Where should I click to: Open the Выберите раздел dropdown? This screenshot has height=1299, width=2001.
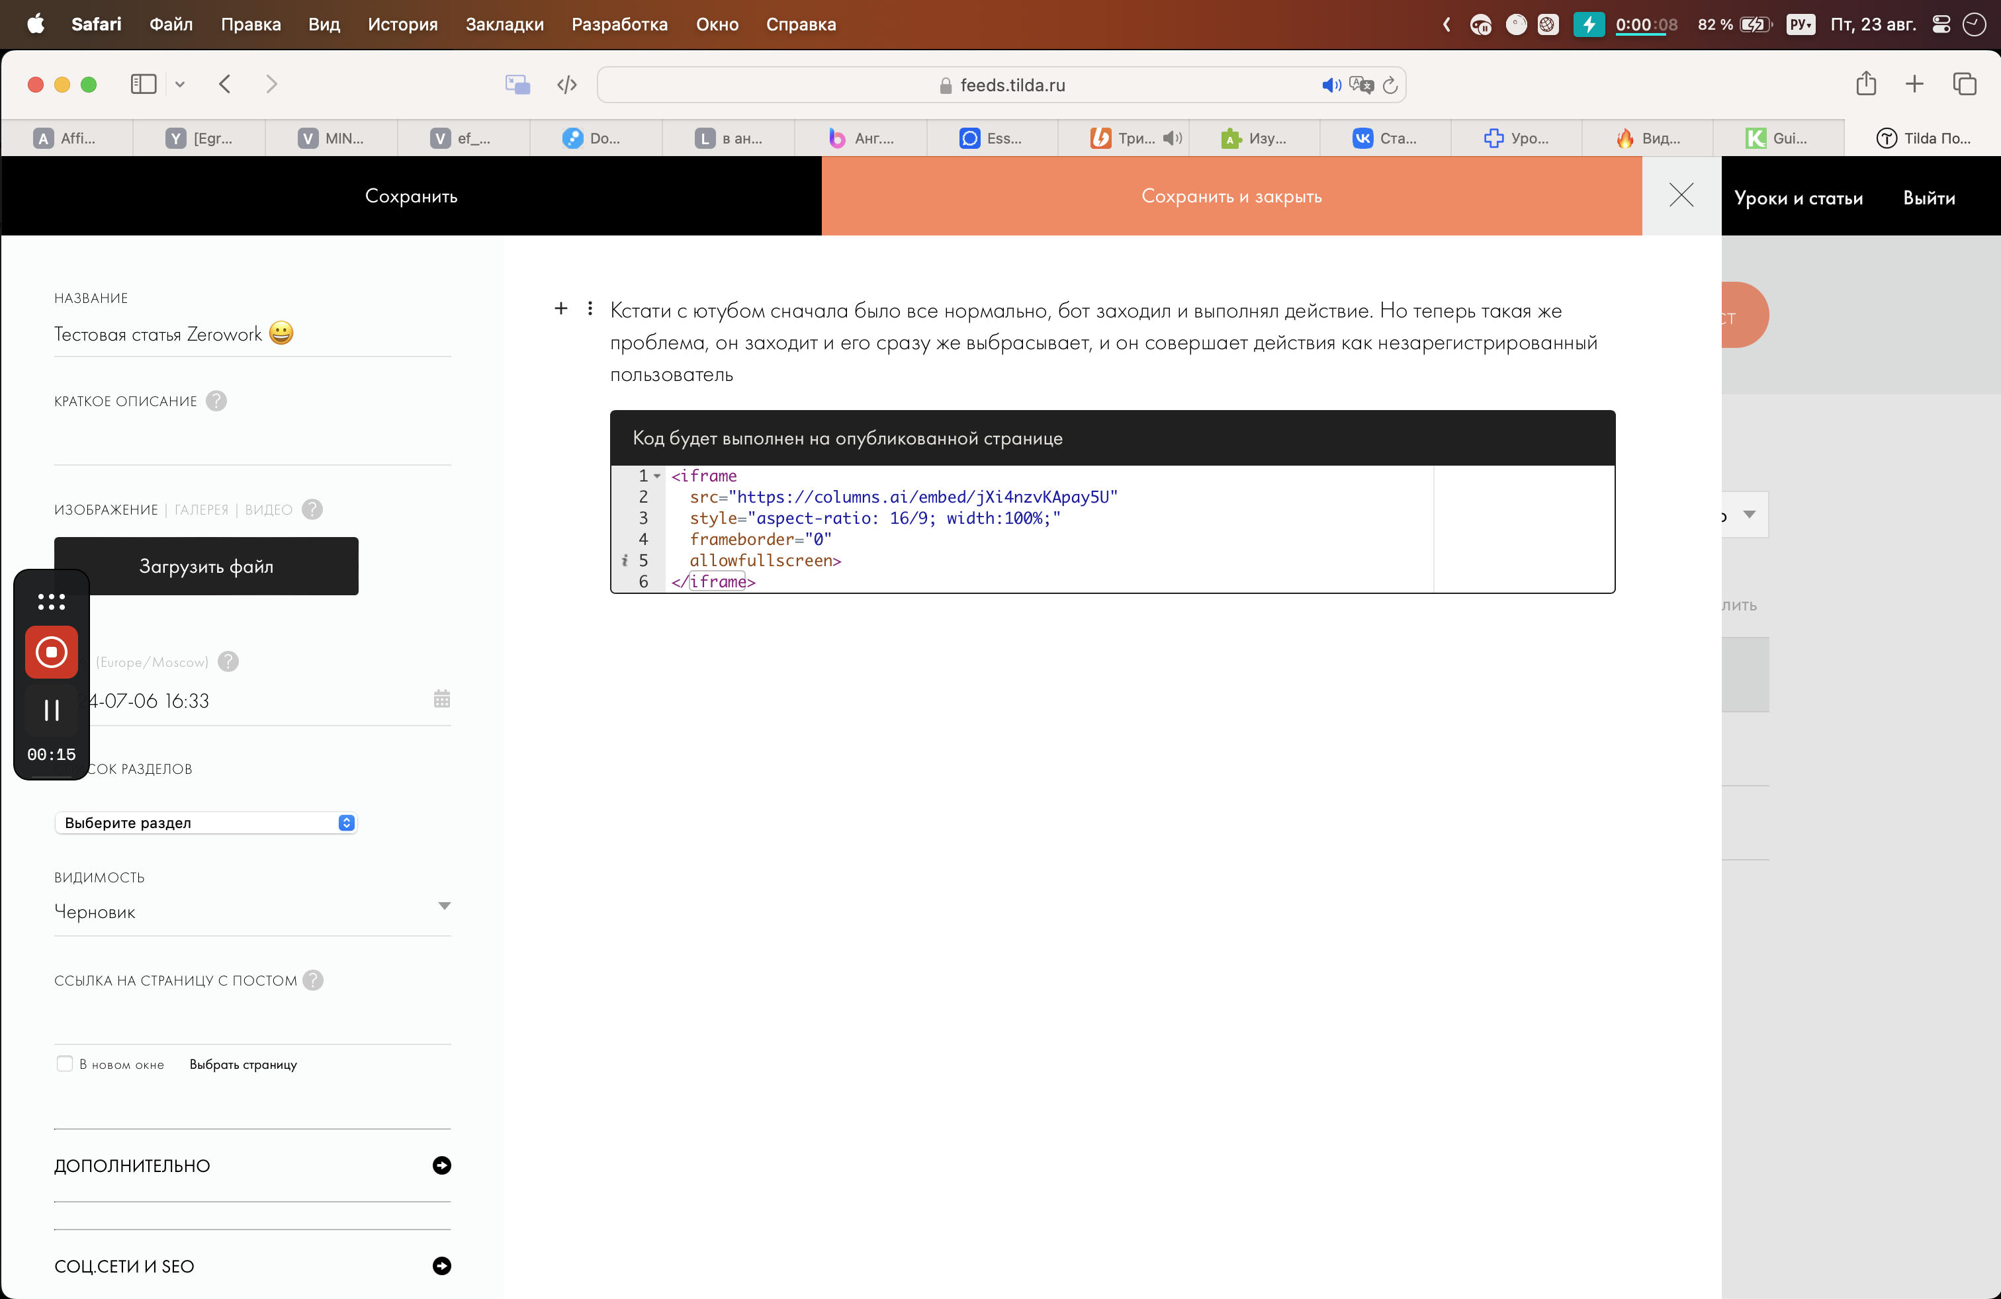point(206,823)
